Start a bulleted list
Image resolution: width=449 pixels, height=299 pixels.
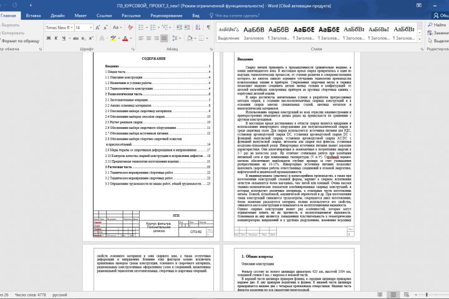pyautogui.click(x=141, y=27)
